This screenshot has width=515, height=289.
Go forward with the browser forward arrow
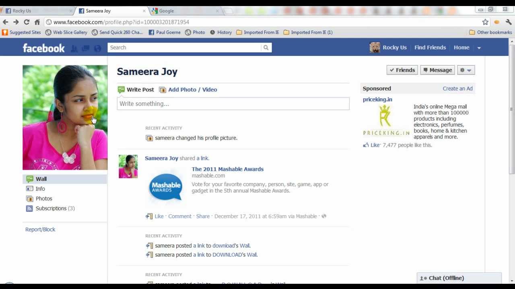click(x=16, y=22)
